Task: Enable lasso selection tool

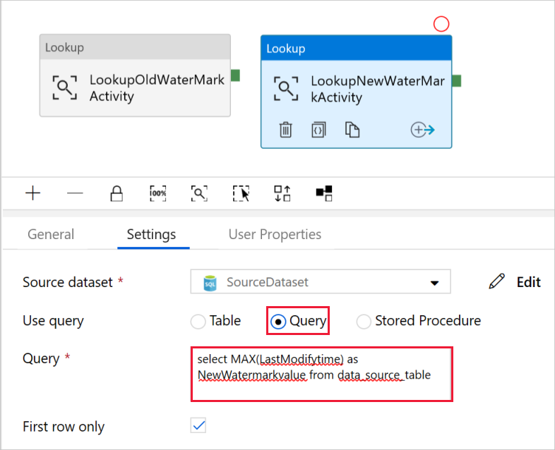Action: pyautogui.click(x=241, y=193)
